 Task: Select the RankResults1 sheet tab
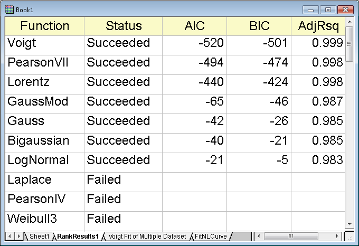tap(78, 236)
